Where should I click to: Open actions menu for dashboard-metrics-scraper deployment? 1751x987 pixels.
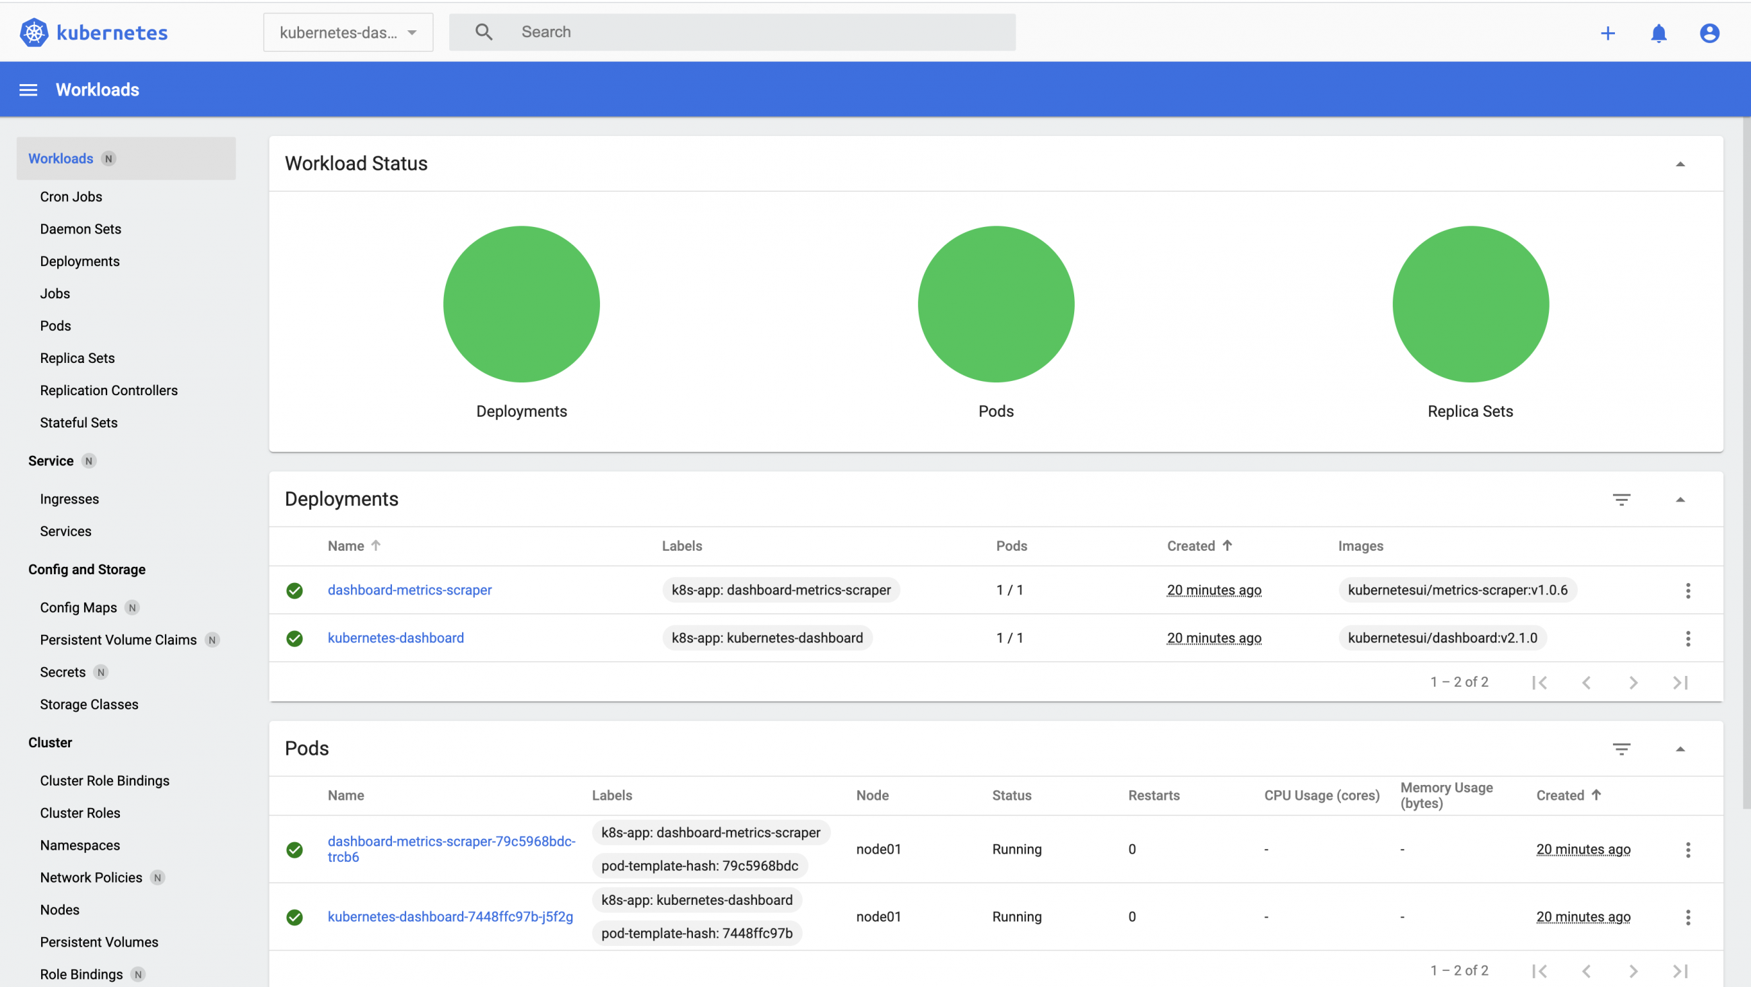[x=1688, y=590]
